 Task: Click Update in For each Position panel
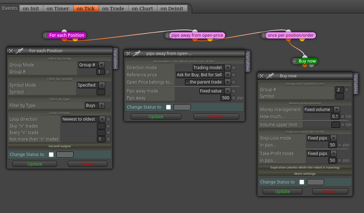[35, 164]
